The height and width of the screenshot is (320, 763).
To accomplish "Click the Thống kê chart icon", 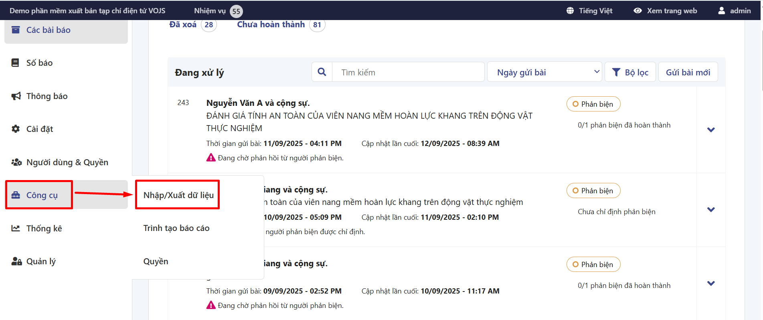I will click(16, 229).
